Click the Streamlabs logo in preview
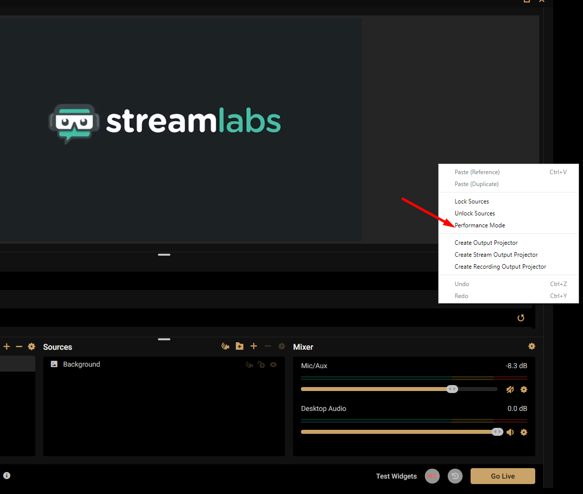Viewport: 583px width, 494px height. [165, 123]
